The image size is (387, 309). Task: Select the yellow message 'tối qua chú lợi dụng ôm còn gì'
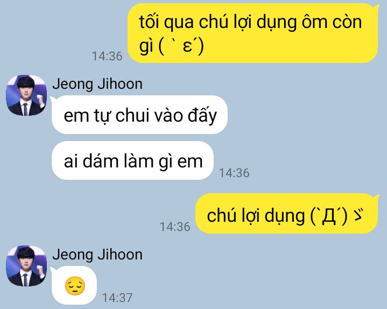click(253, 33)
